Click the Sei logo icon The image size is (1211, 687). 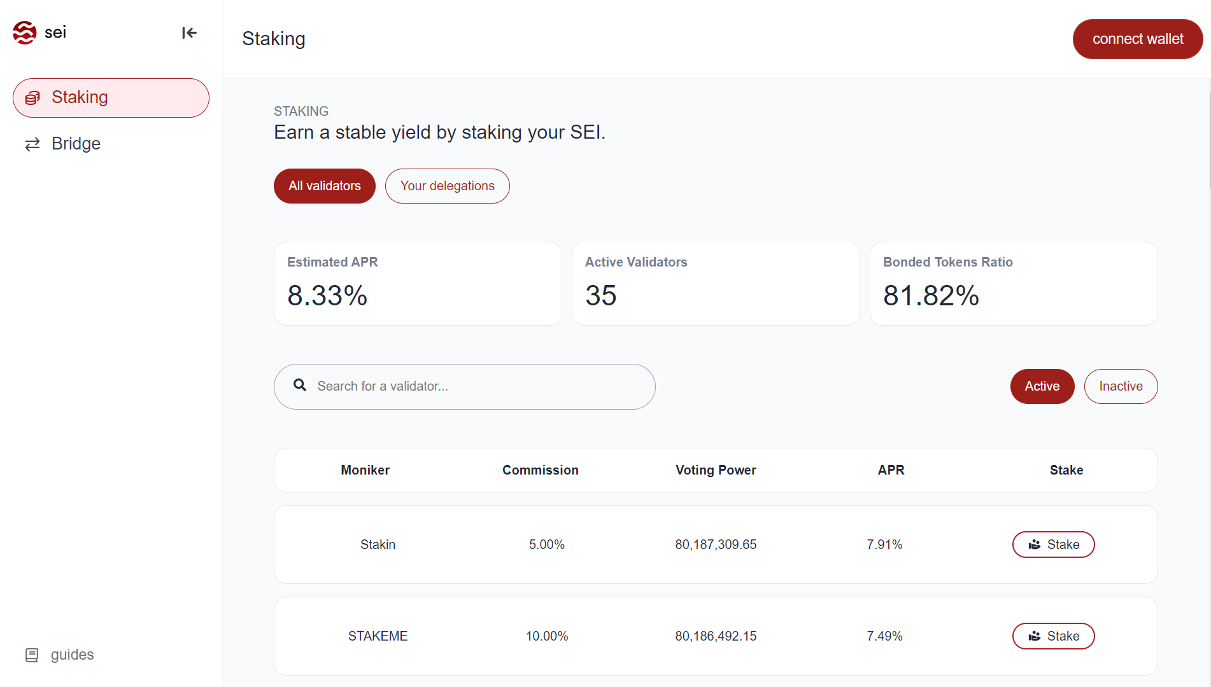(x=25, y=32)
